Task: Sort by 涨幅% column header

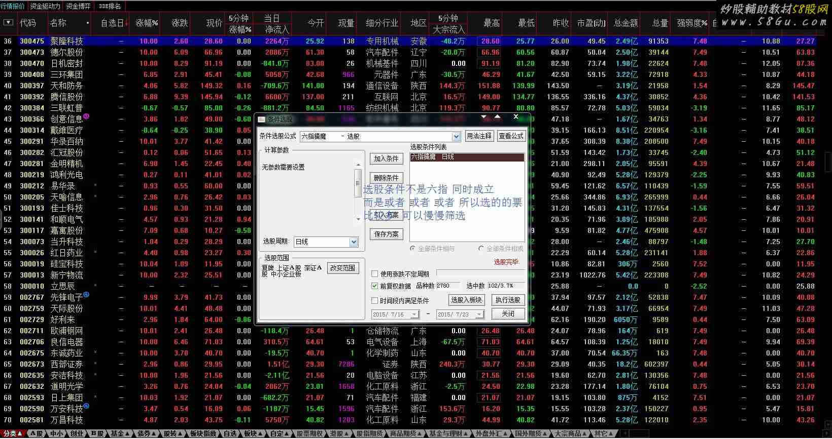Action: click(x=147, y=23)
